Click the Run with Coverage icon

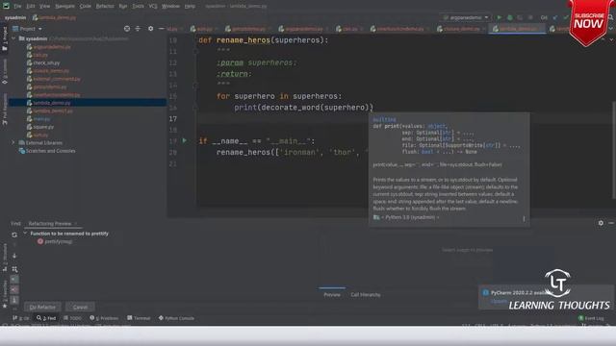[x=520, y=17]
